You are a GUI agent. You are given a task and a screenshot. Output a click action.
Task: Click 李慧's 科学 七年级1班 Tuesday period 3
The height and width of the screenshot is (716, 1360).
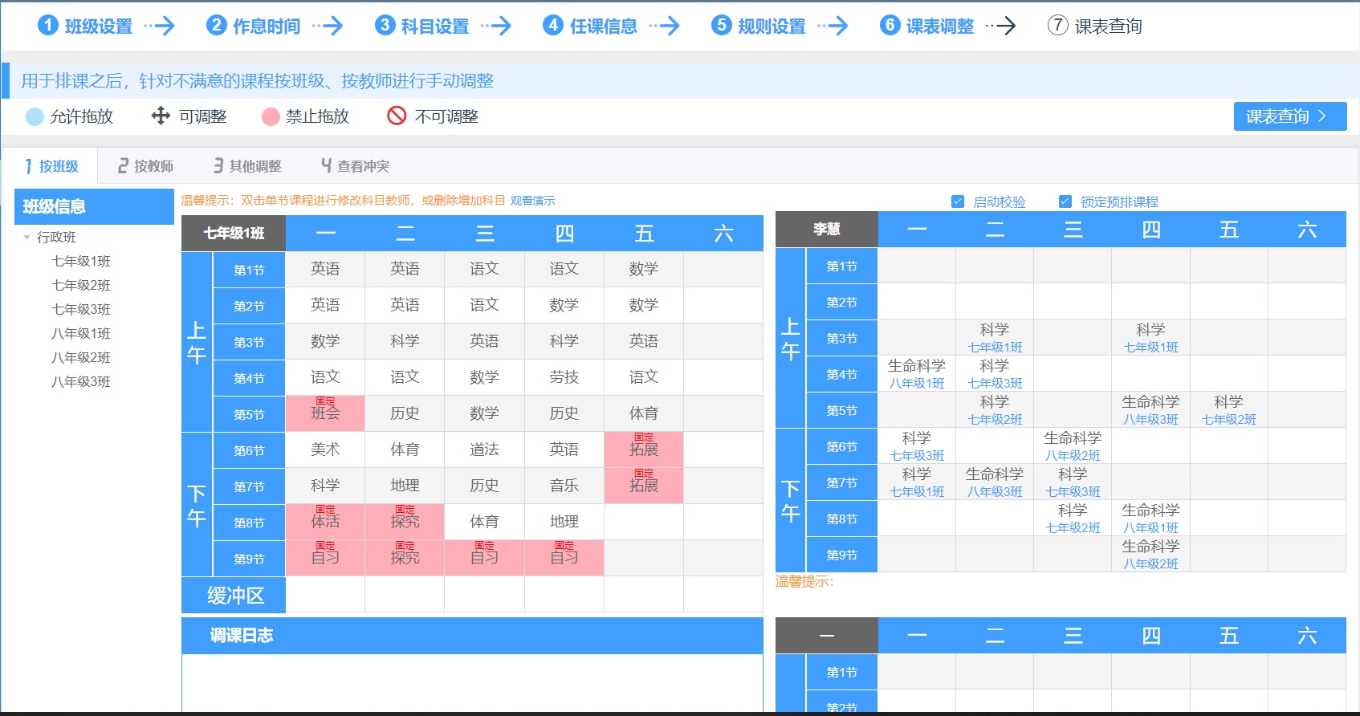tap(995, 338)
